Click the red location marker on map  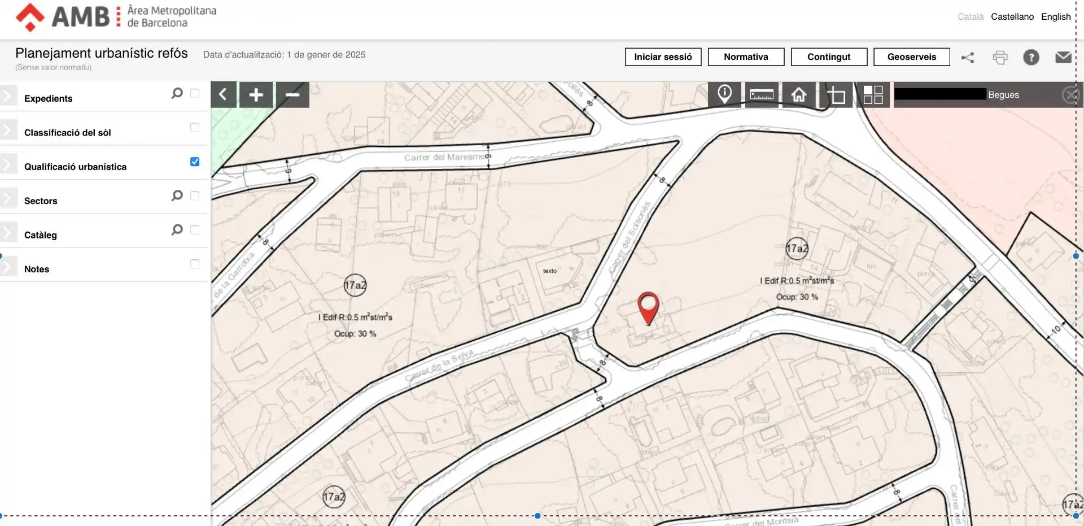[x=648, y=308]
